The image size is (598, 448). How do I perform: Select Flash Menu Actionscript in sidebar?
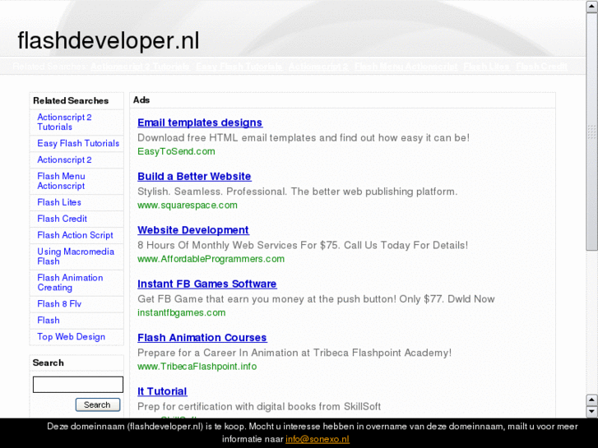[x=61, y=181]
